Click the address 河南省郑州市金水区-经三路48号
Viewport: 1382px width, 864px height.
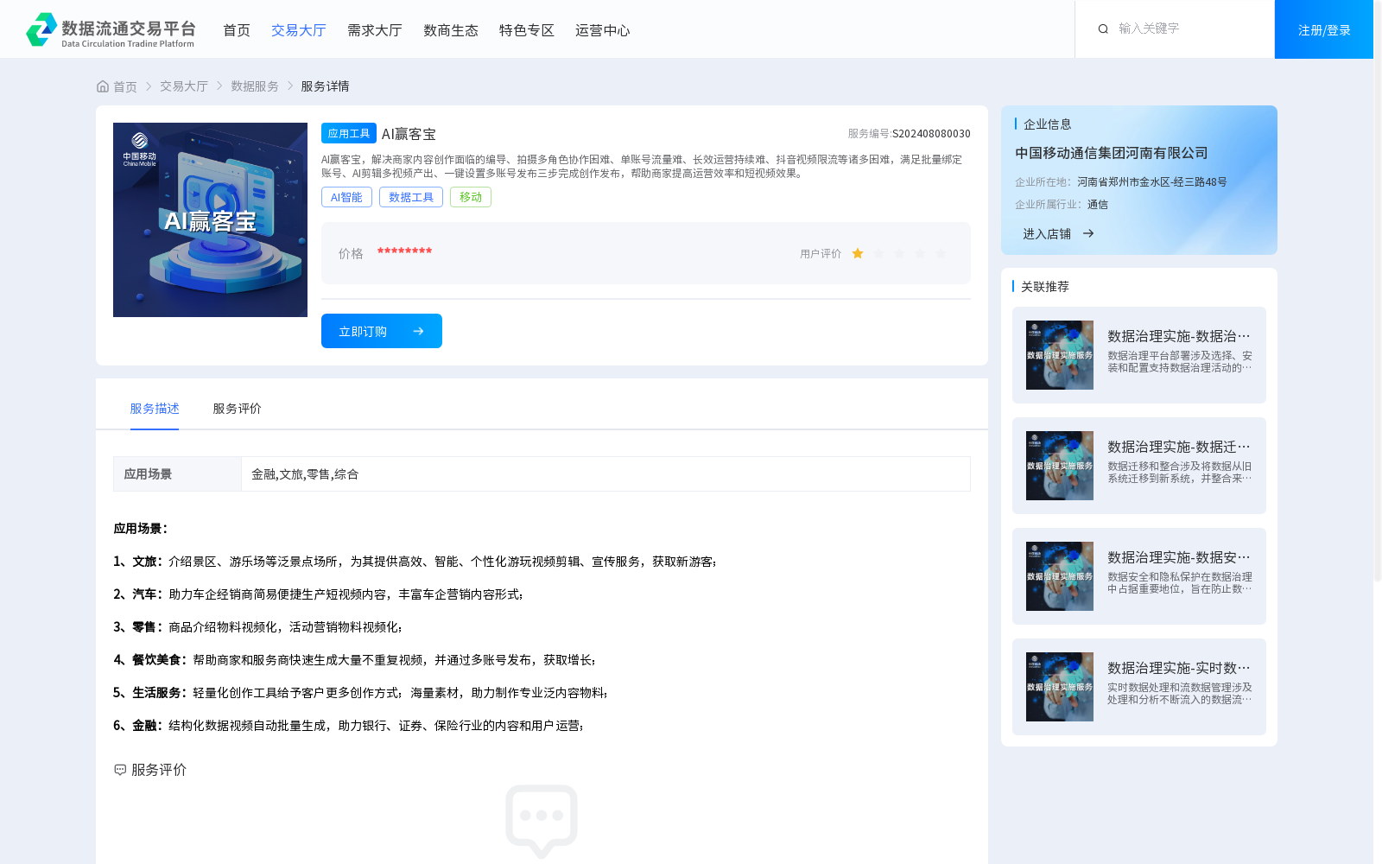pyautogui.click(x=1152, y=182)
